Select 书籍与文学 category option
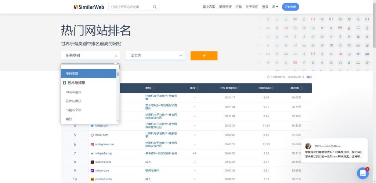376x183 pixels. tap(89, 110)
